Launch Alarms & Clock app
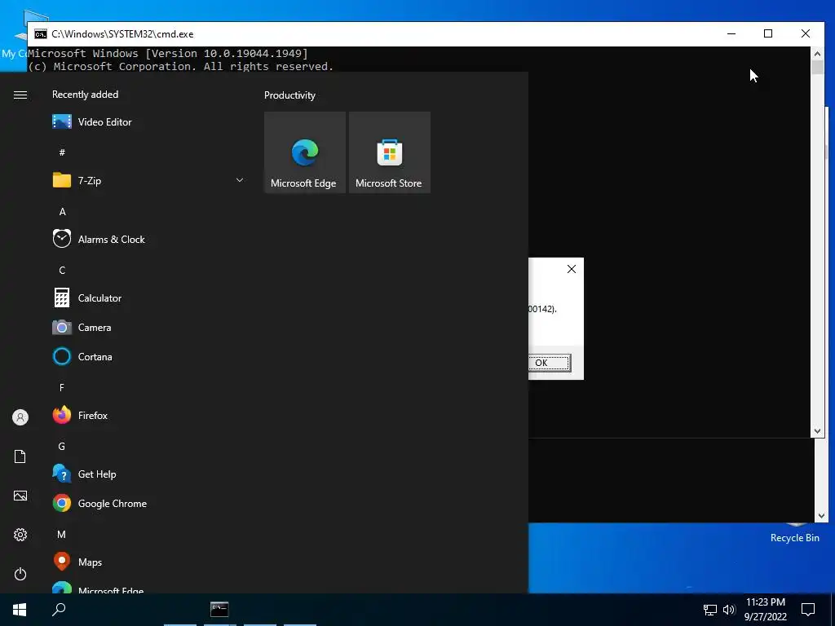This screenshot has height=626, width=835. pyautogui.click(x=148, y=239)
